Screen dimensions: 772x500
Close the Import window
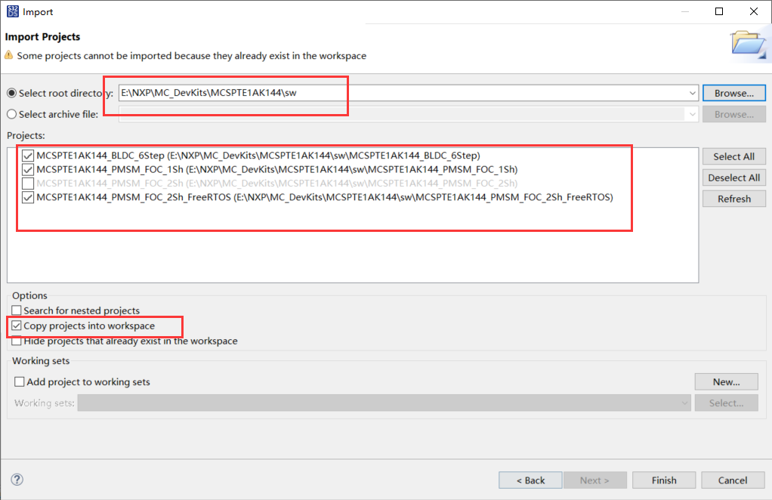coord(754,11)
